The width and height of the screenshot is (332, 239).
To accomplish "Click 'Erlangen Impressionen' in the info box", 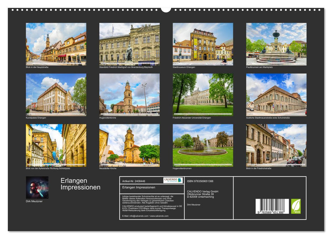I will point(139,187).
